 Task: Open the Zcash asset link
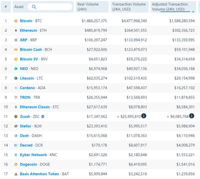pyautogui.click(x=25, y=117)
